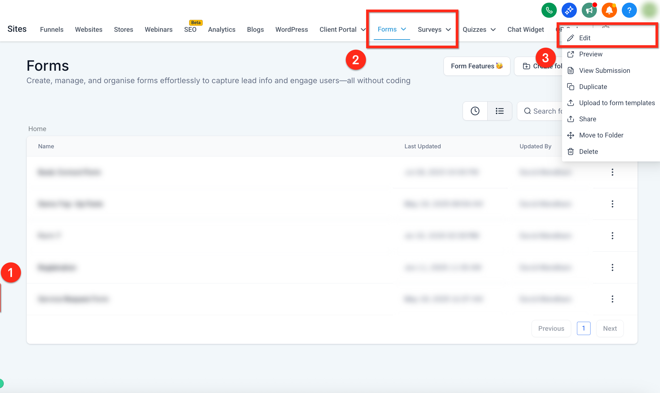660x393 pixels.
Task: Select page 1 in pagination
Action: coord(583,328)
